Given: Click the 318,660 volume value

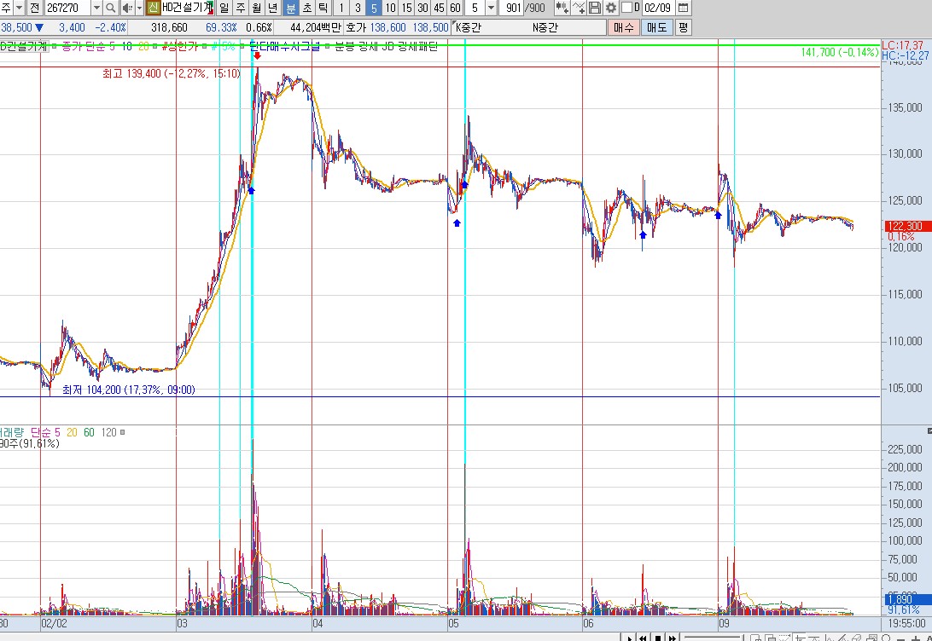Looking at the screenshot, I should (169, 27).
